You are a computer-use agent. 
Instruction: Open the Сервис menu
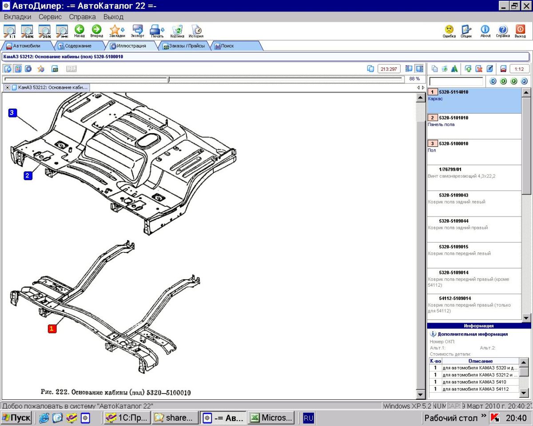tap(50, 17)
